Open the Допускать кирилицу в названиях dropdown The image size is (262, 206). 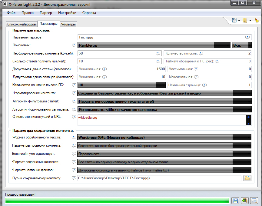tap(164, 170)
